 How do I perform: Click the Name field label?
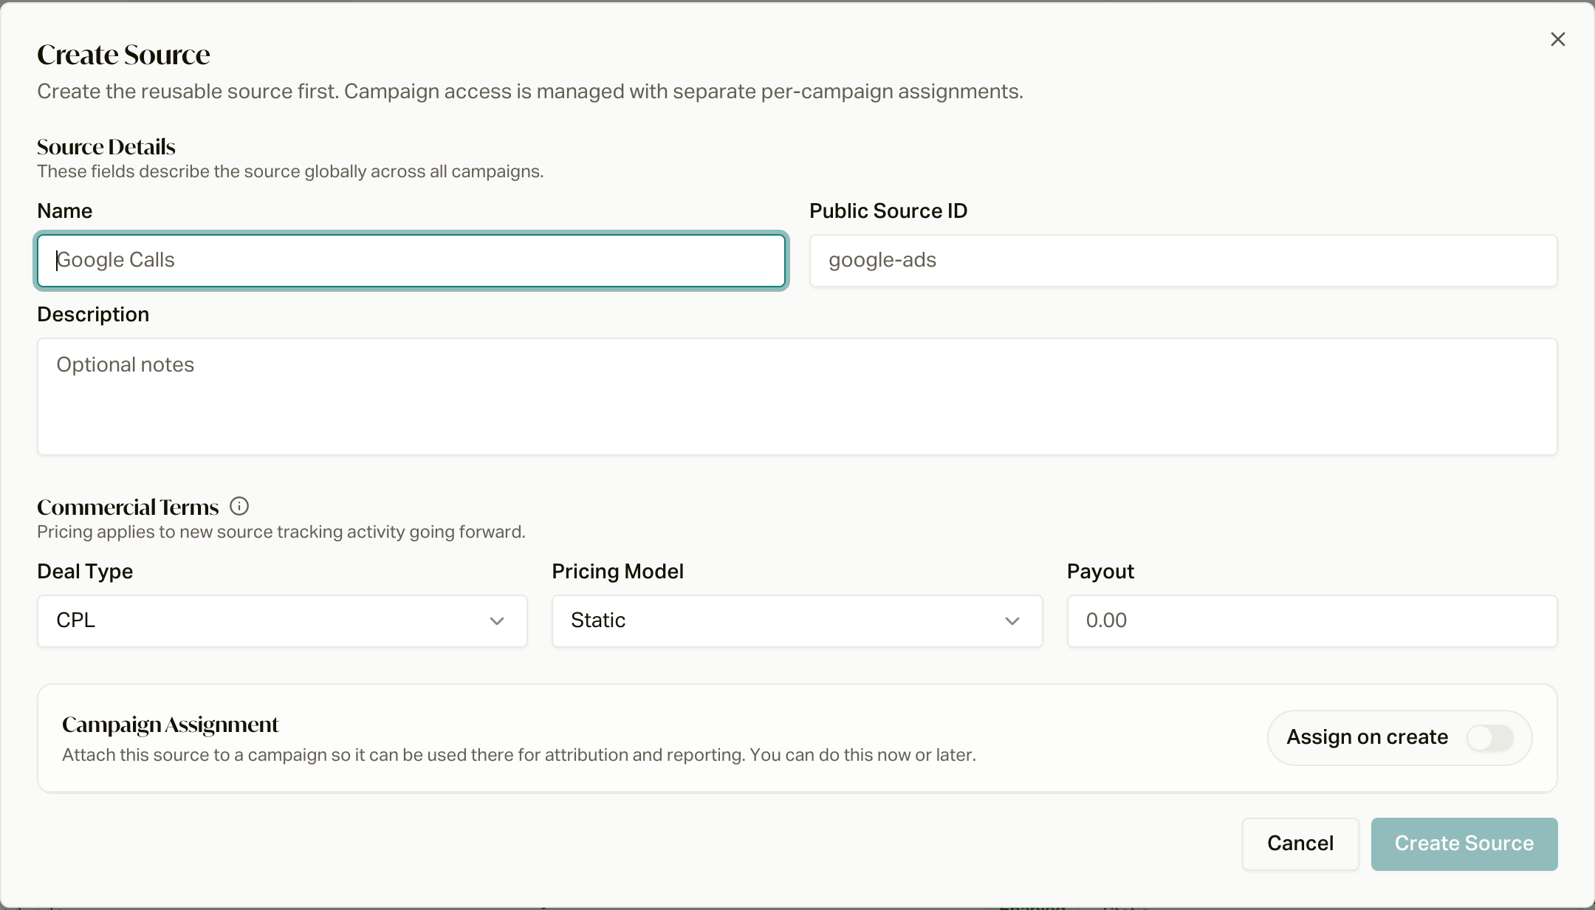65,211
